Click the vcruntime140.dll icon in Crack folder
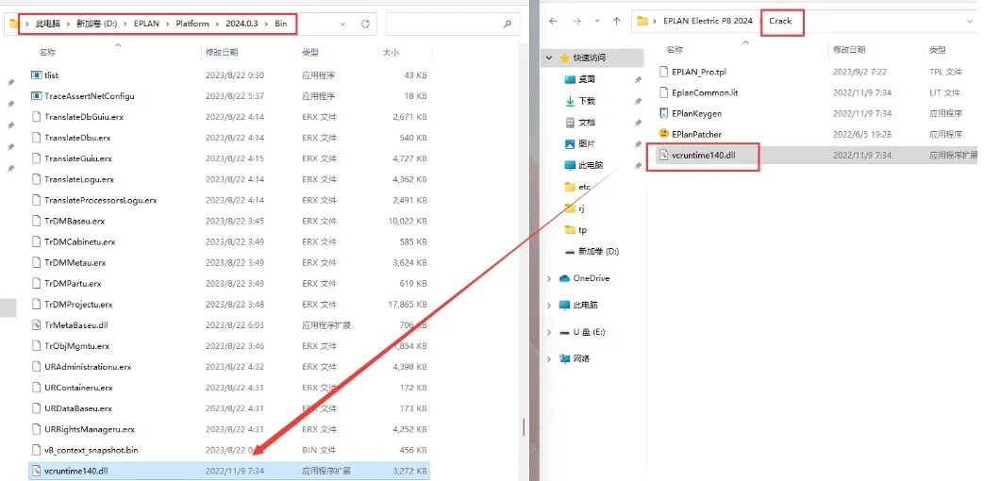Viewport: 984px width, 481px height. [x=664, y=155]
